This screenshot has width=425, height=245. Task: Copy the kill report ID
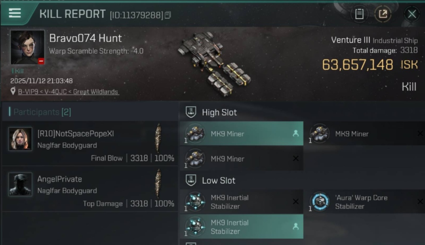tap(168, 15)
